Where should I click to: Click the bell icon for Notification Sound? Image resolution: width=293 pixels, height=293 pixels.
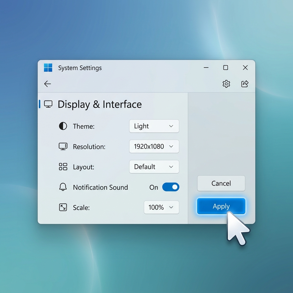click(x=63, y=187)
